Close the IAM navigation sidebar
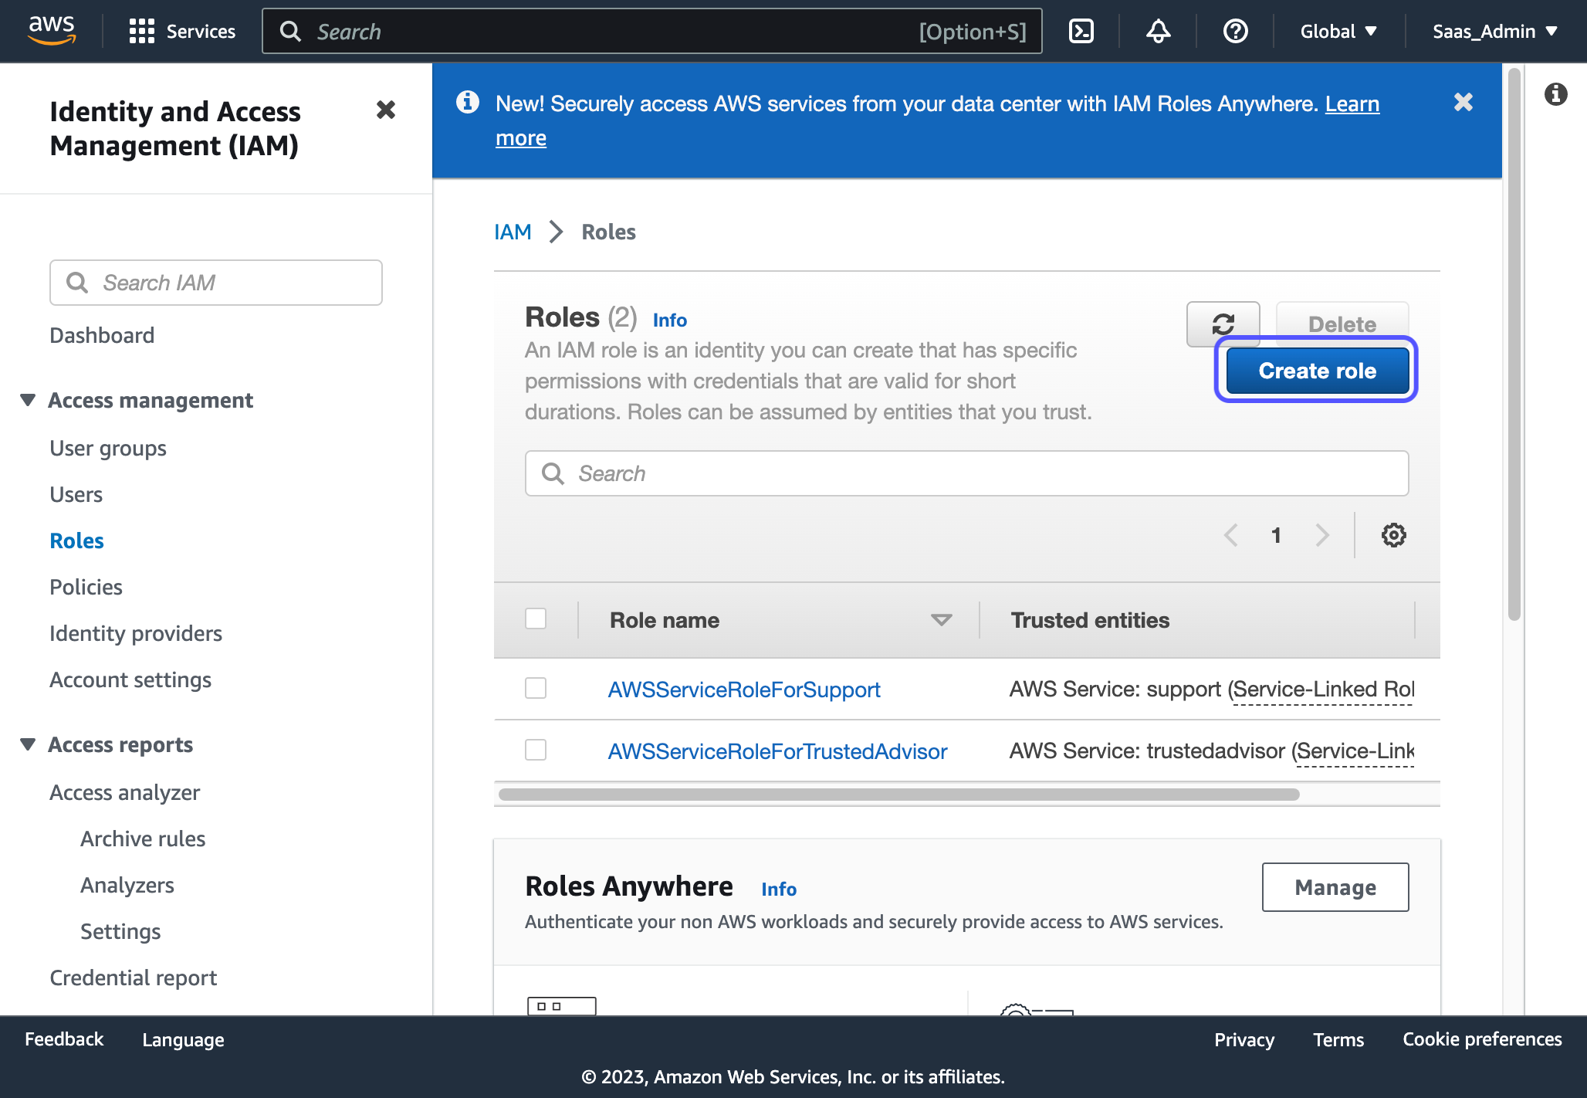This screenshot has width=1587, height=1098. point(385,110)
